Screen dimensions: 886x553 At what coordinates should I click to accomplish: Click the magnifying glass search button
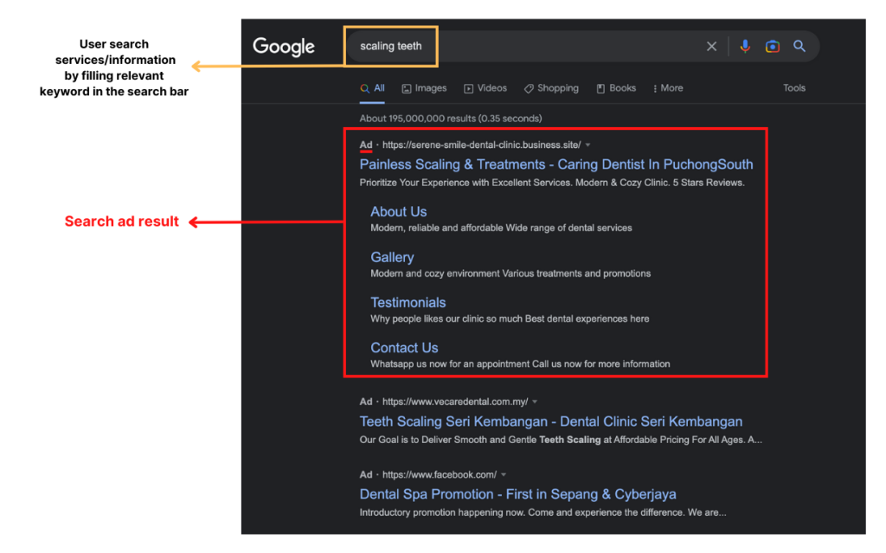(799, 47)
